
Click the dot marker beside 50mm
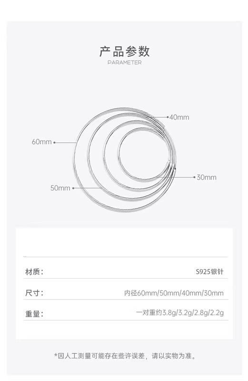click(73, 188)
